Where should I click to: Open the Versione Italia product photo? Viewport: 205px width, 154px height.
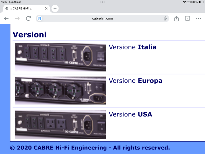point(60,57)
